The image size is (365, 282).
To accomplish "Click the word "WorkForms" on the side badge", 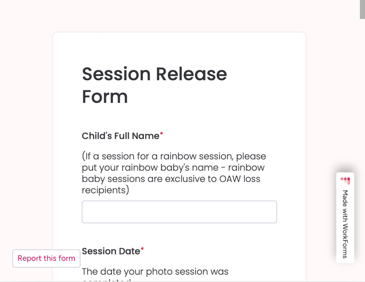I will click(x=345, y=241).
